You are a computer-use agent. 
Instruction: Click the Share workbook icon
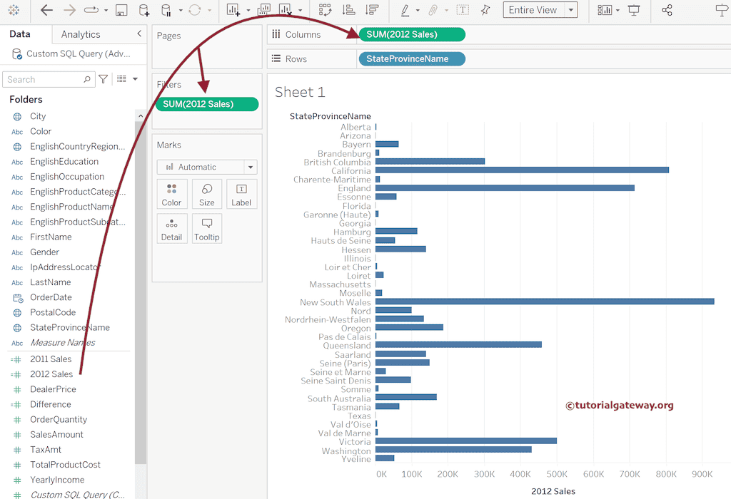[x=667, y=10]
